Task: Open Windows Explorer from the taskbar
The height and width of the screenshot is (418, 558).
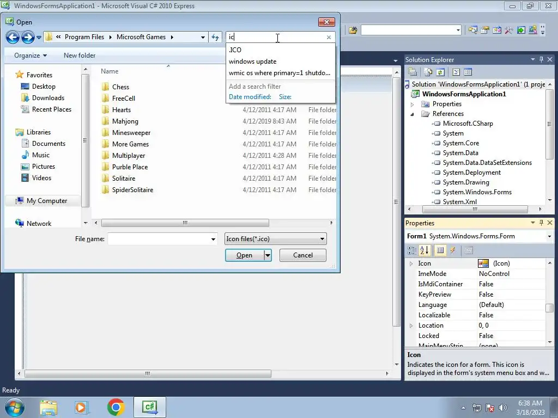Action: click(x=48, y=407)
